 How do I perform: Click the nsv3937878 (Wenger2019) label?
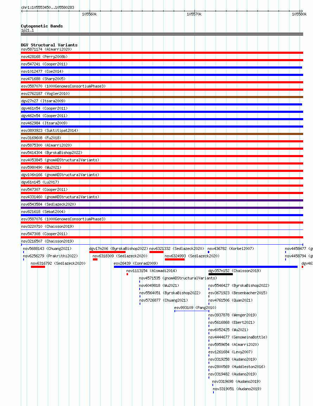(x=233, y=315)
